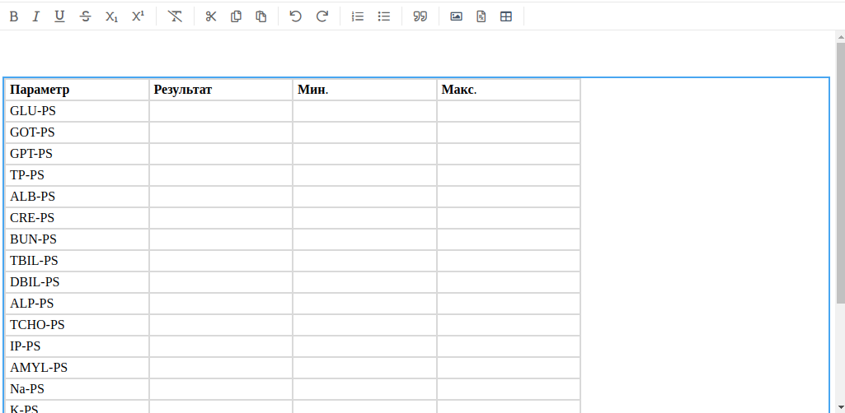
Task: Undo last action
Action: pos(295,16)
